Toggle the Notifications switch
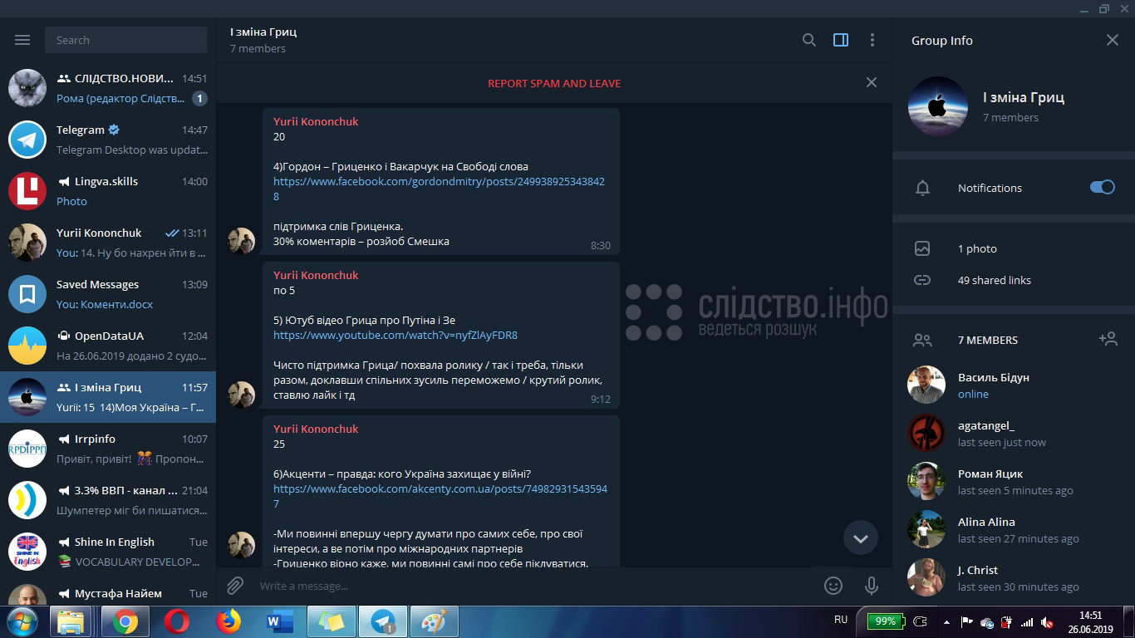 [x=1103, y=187]
